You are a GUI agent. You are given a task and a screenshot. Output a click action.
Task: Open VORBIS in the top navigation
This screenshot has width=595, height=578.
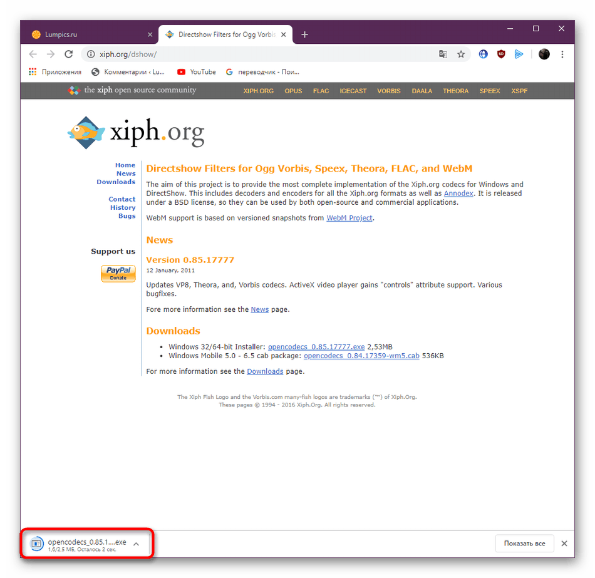[x=388, y=91]
